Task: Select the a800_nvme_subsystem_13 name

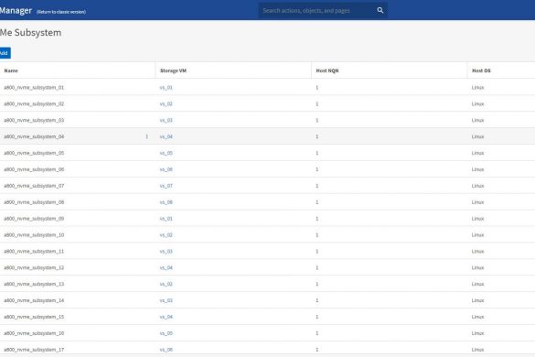Action: coord(34,285)
